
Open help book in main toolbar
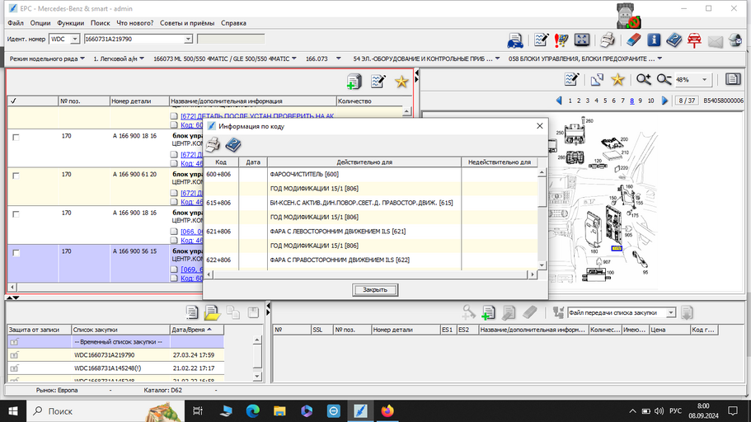(674, 40)
